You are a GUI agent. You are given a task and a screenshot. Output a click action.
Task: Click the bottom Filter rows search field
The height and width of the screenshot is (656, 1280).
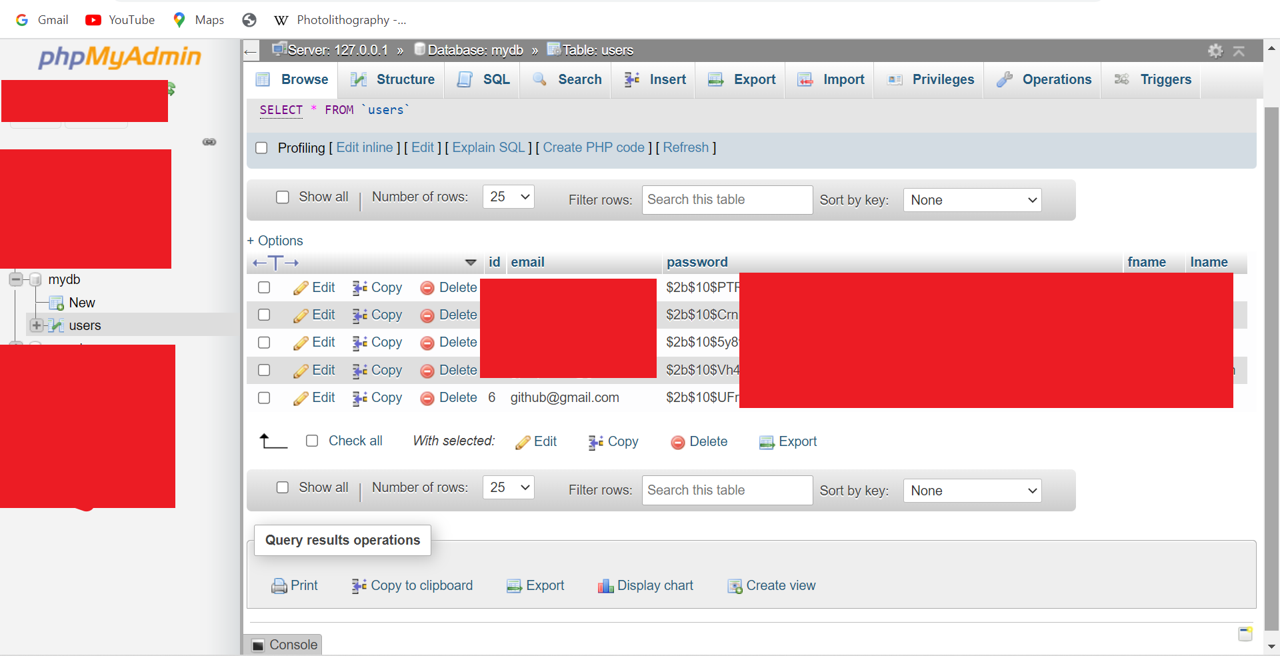pos(727,490)
